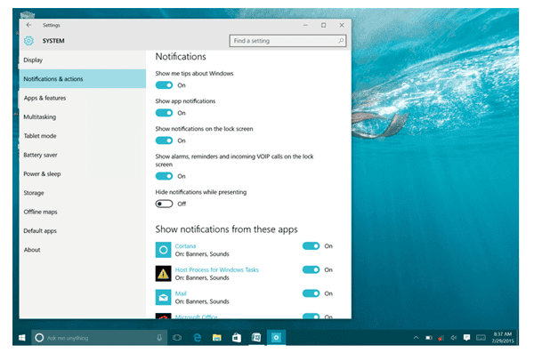Open Cortana notification settings link
The image size is (534, 353).
click(185, 246)
